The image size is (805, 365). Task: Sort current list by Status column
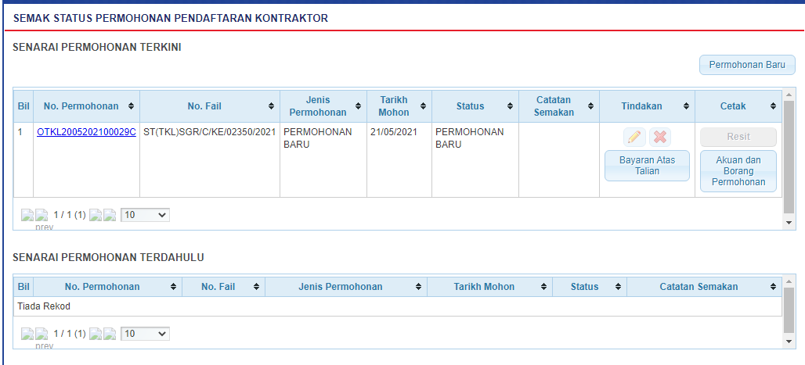[475, 106]
